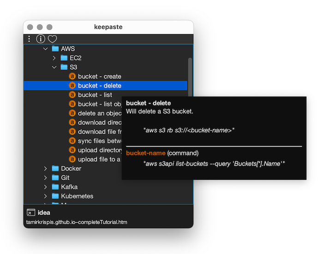Click the EC2 folder label
Viewport: 323px width, 254px height.
pos(76,58)
